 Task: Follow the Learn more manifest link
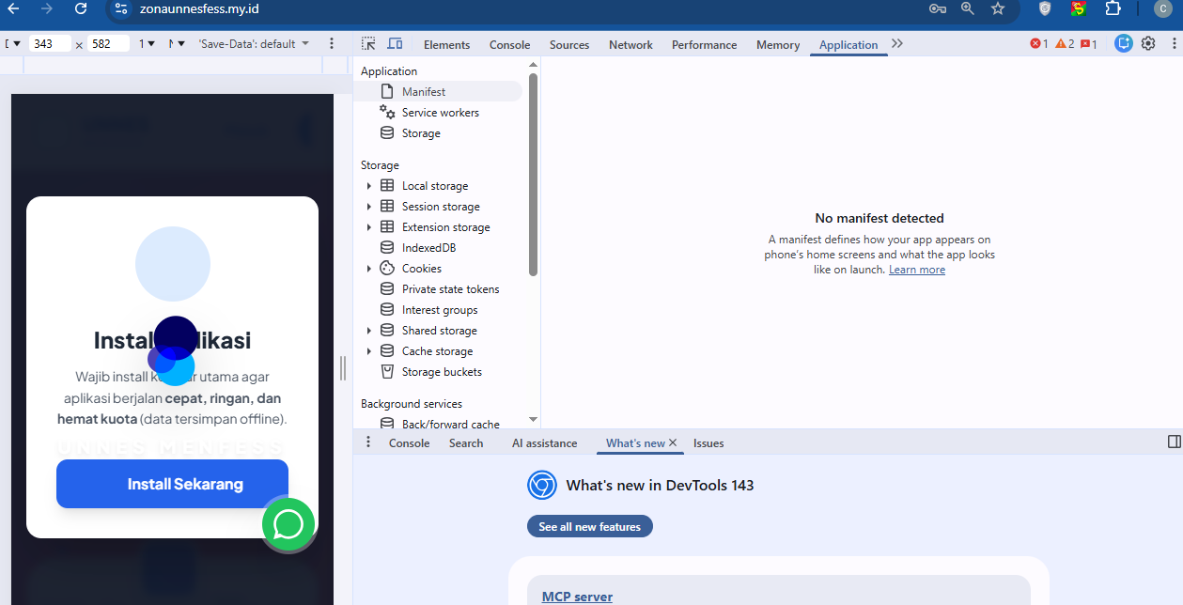pos(917,270)
